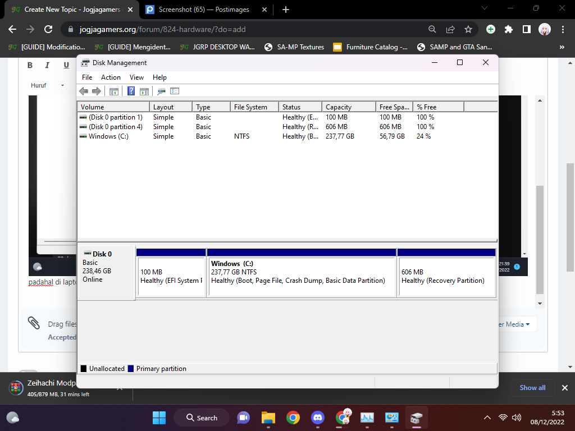Click the Forward arrow in Disk Management toolbar

click(x=97, y=91)
